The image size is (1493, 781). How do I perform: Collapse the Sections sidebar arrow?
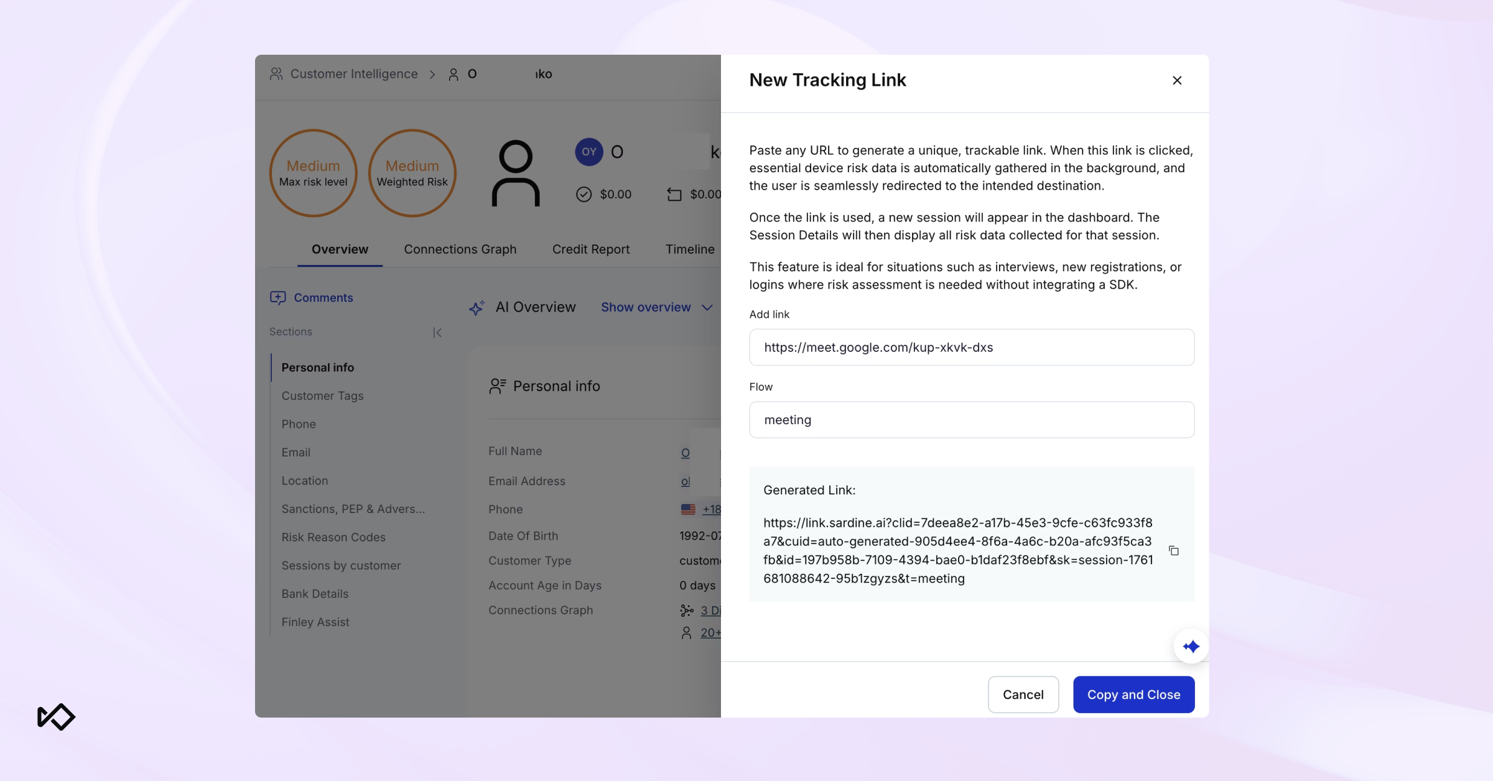[x=437, y=333]
